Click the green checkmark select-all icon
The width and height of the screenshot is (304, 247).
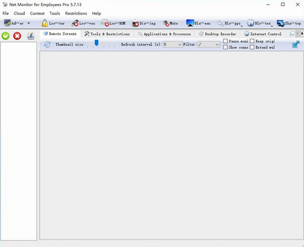(x=5, y=36)
